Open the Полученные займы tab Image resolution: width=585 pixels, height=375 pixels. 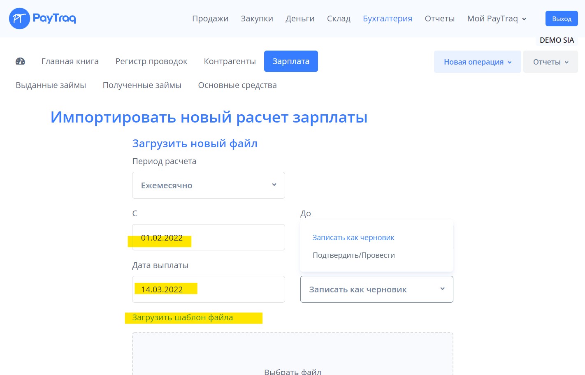(142, 85)
